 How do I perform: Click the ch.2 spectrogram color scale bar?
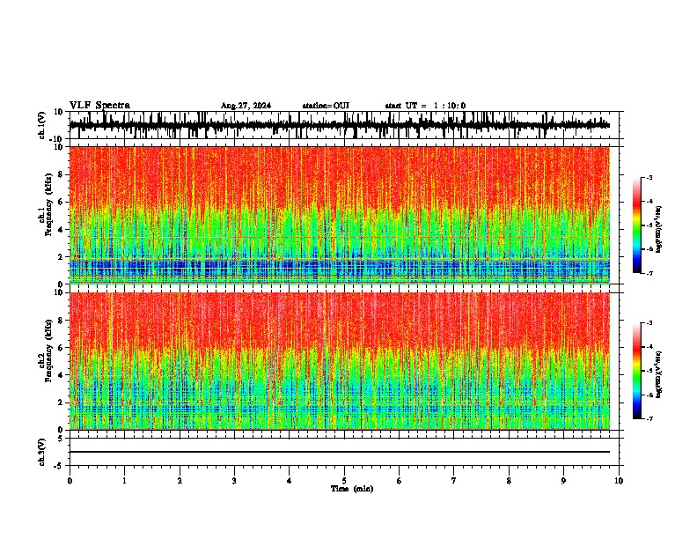click(636, 371)
